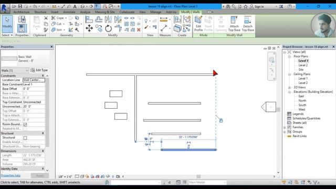Click the Text (A) icon in quick access toolbar

tap(75, 6)
